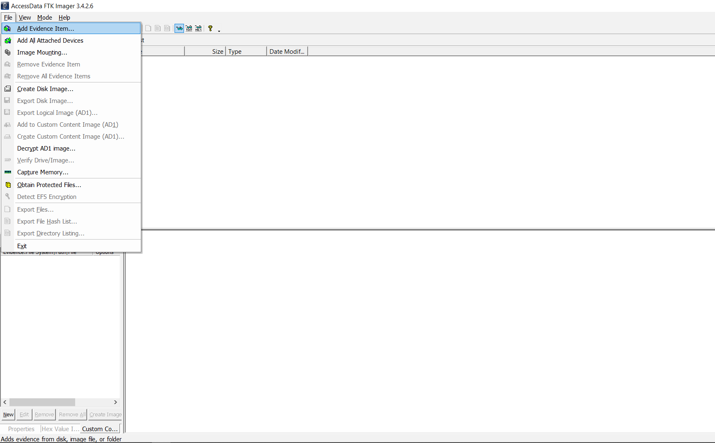
Task: Select Capture Memory menu entry
Action: pyautogui.click(x=71, y=172)
